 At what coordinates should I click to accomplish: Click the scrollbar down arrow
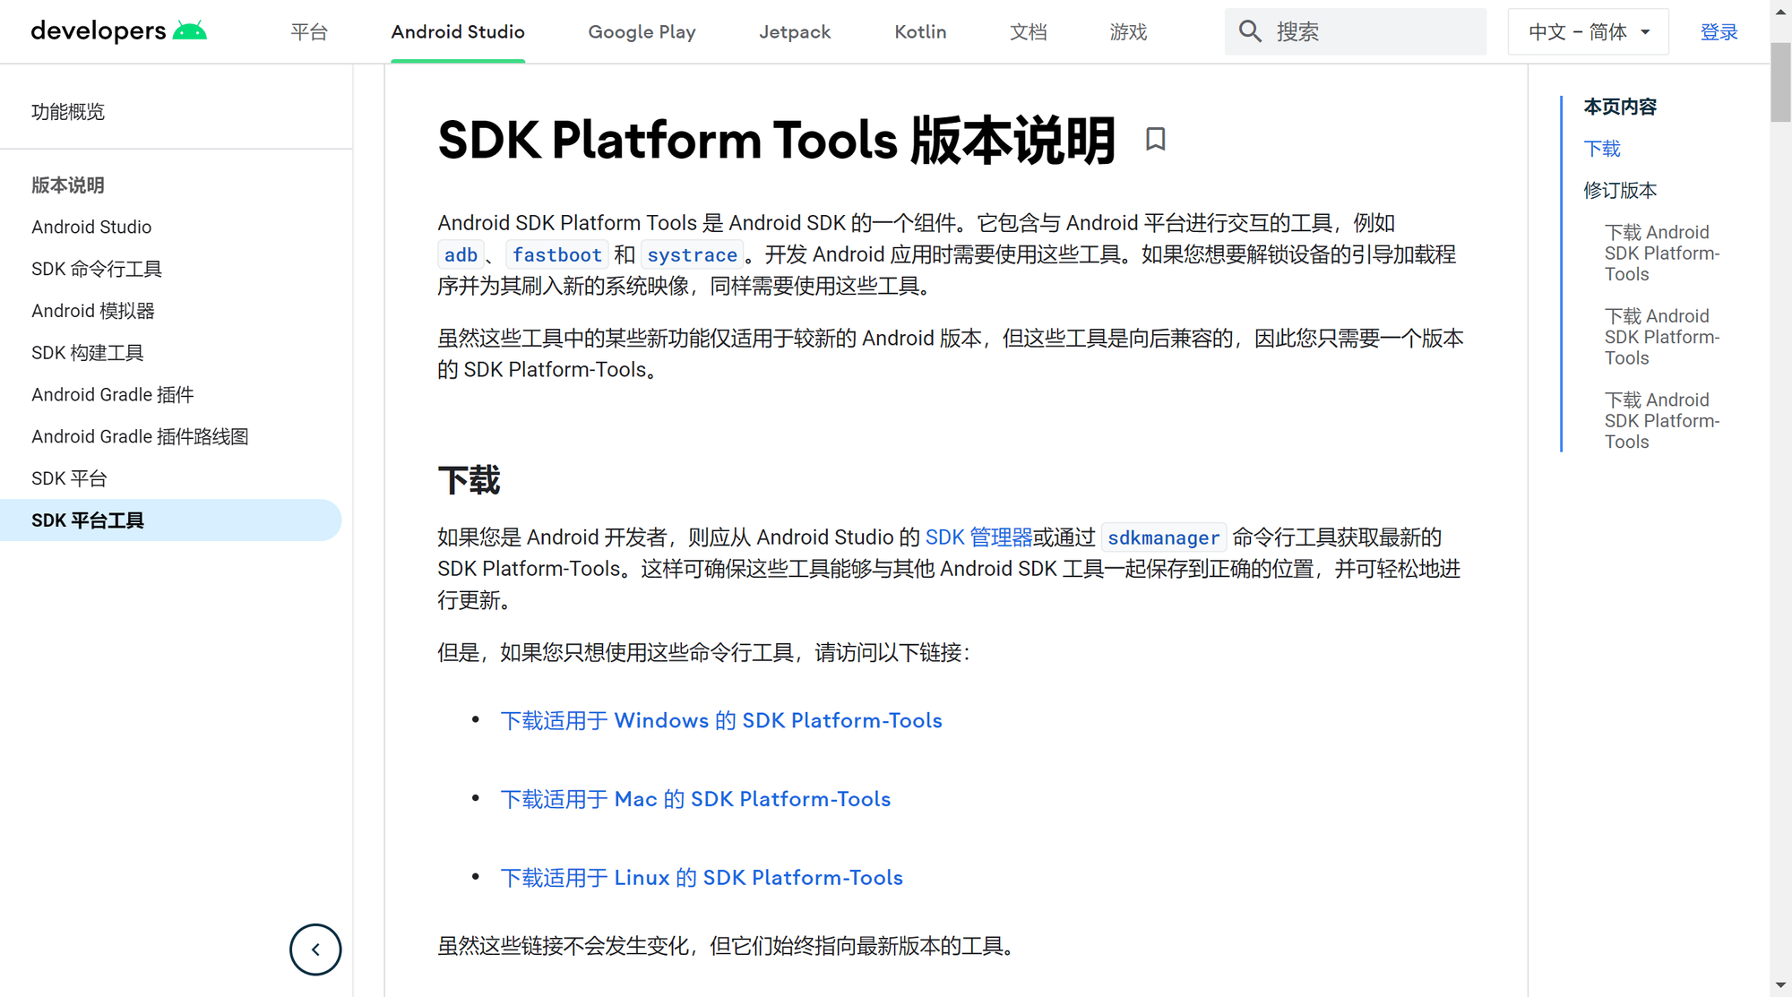click(1780, 985)
